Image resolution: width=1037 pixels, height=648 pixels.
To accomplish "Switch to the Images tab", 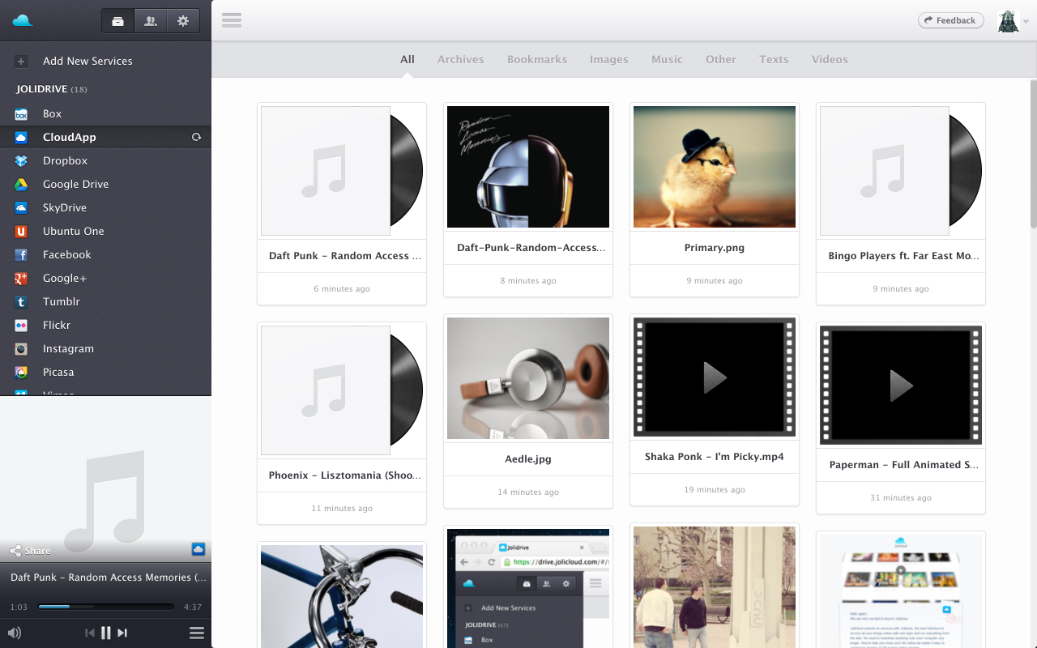I will 609,59.
